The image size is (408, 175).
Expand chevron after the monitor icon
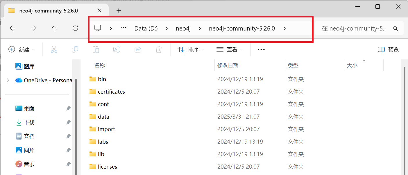tap(111, 28)
